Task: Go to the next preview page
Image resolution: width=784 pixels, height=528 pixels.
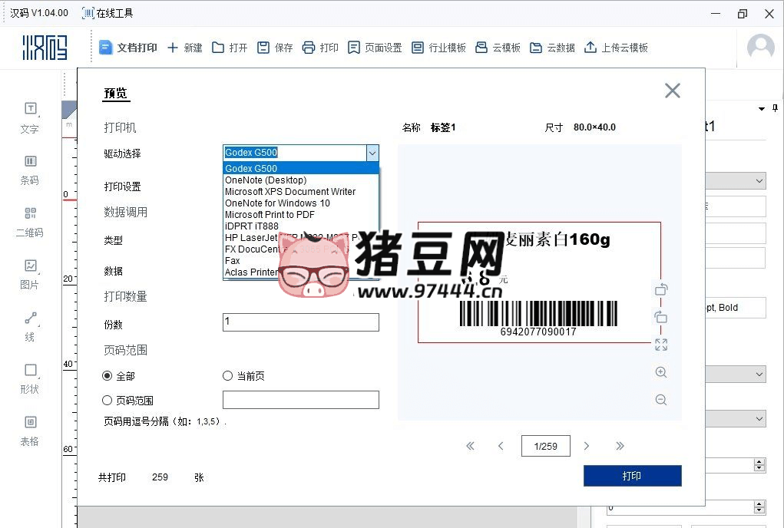Action: 587,445
